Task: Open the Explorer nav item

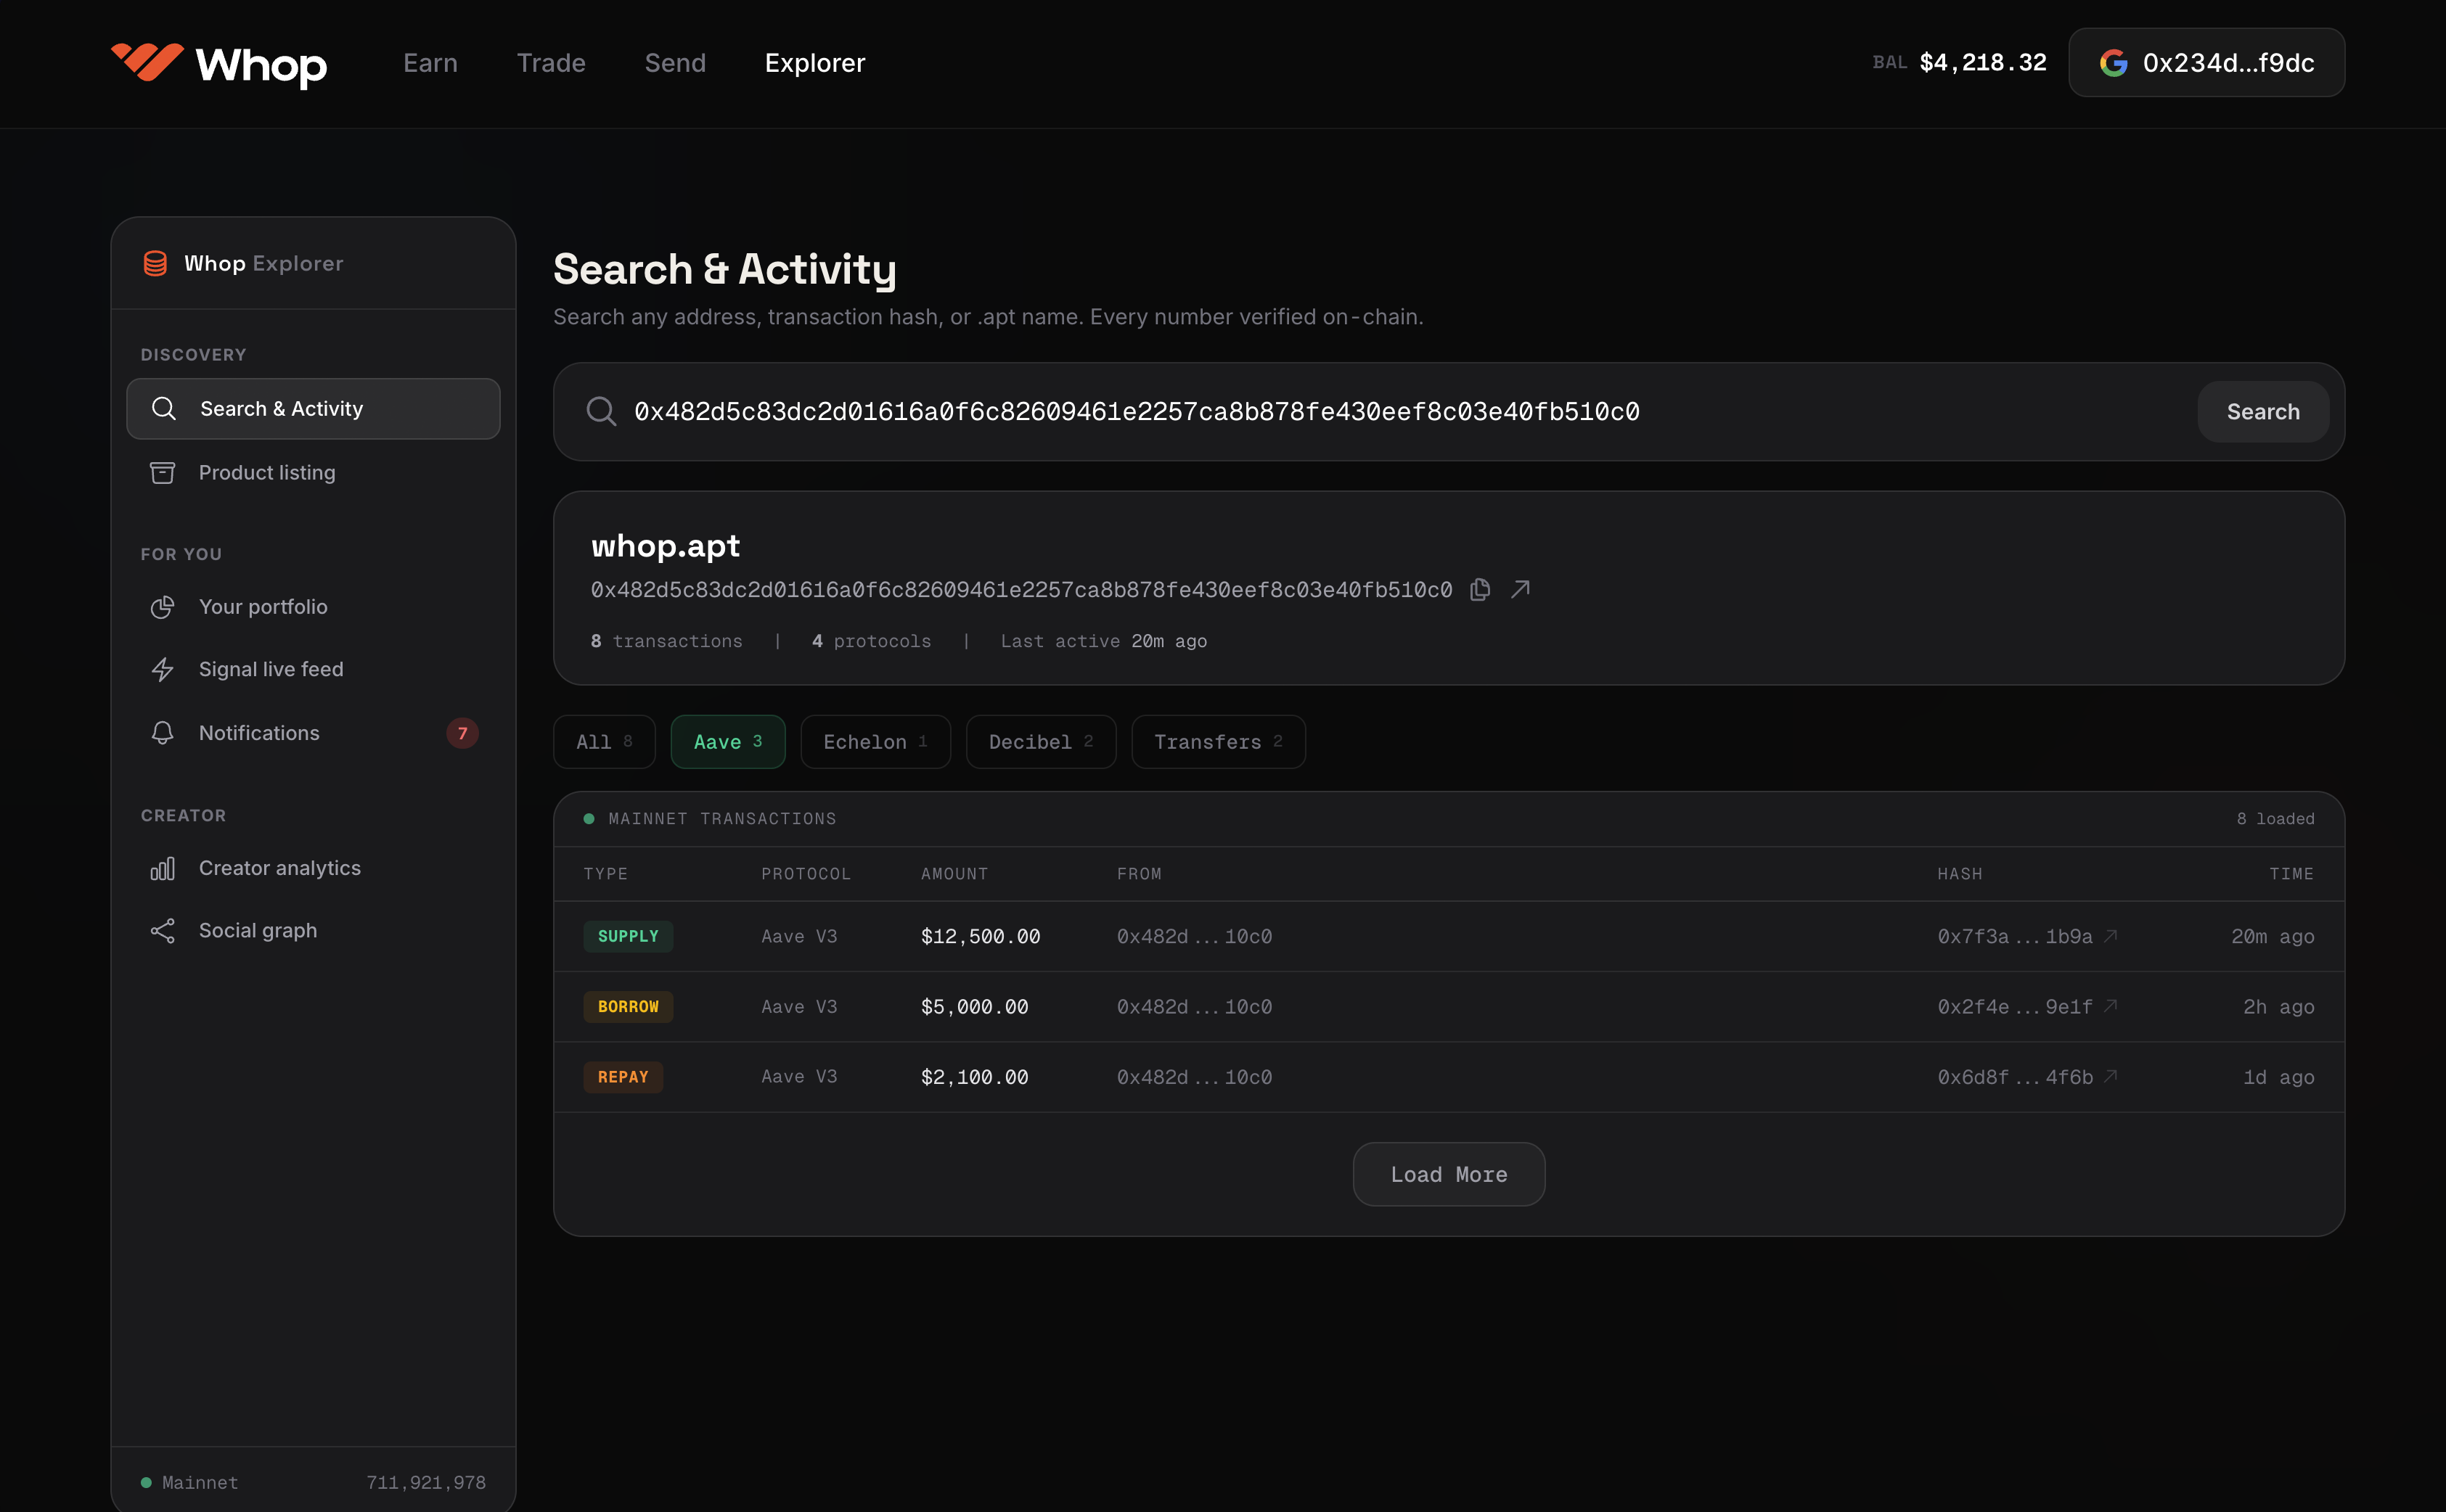Action: click(x=814, y=63)
